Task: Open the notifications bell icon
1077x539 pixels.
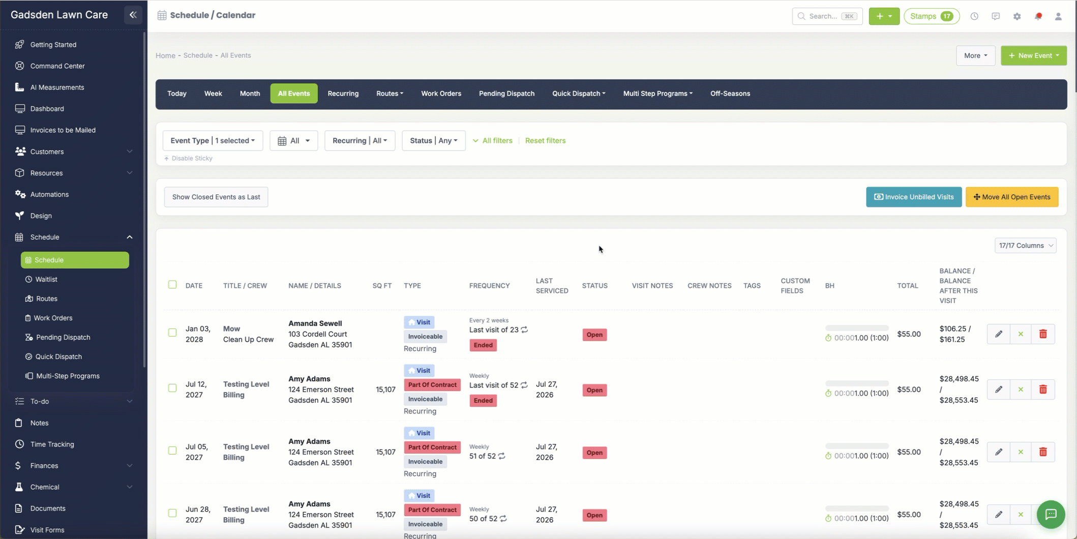Action: click(1038, 16)
